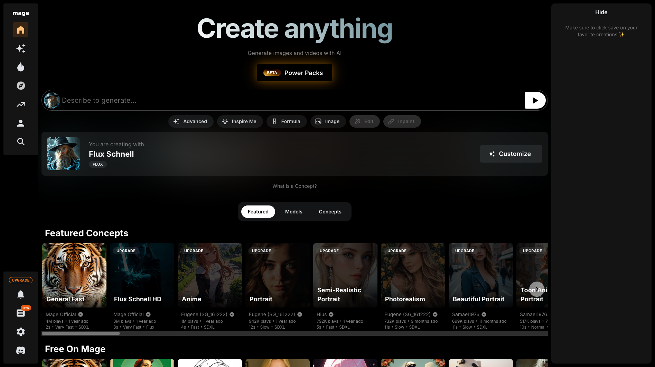Open the news icon with NEW badge

click(21, 313)
